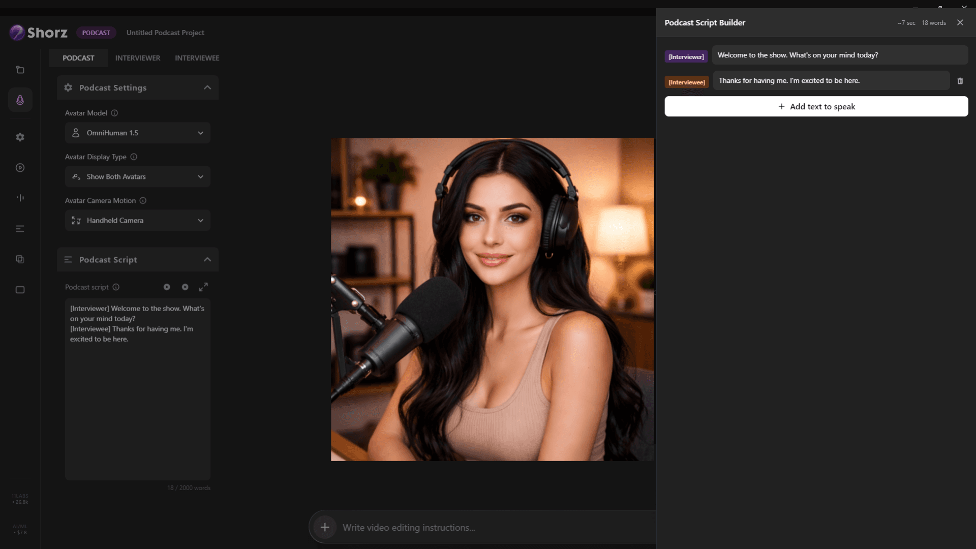Click the circled play sidebar icon
The image size is (976, 549).
20,168
